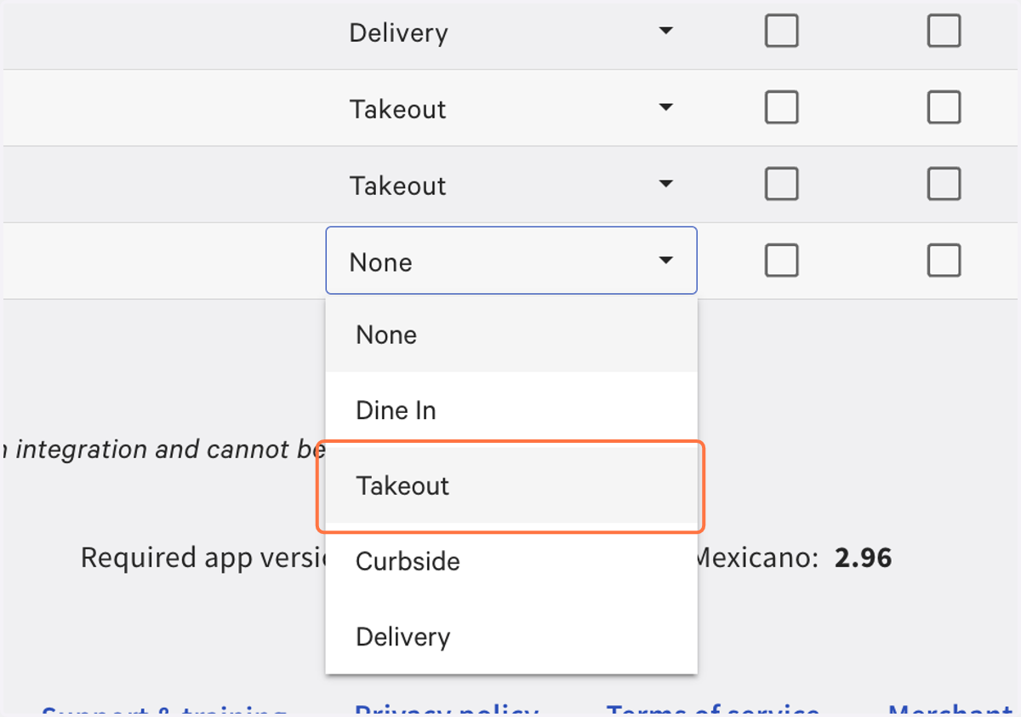Image resolution: width=1021 pixels, height=717 pixels.
Task: Choose Dine In from the dropdown list
Action: click(511, 410)
